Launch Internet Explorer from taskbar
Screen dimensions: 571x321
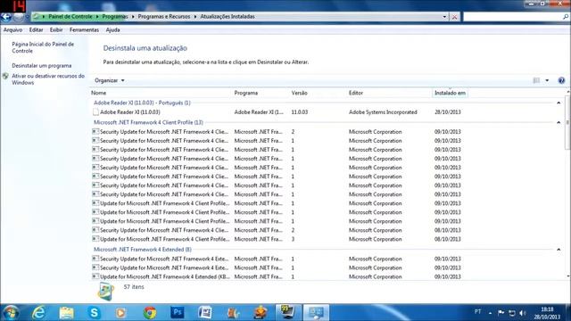[x=38, y=313]
